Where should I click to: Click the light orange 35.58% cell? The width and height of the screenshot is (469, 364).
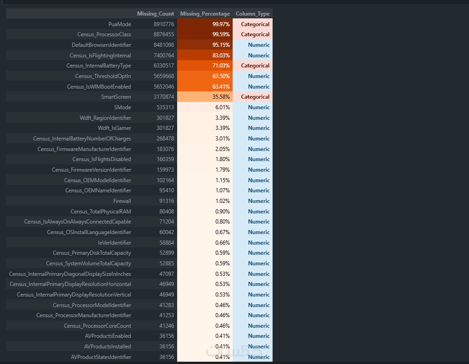click(x=205, y=97)
